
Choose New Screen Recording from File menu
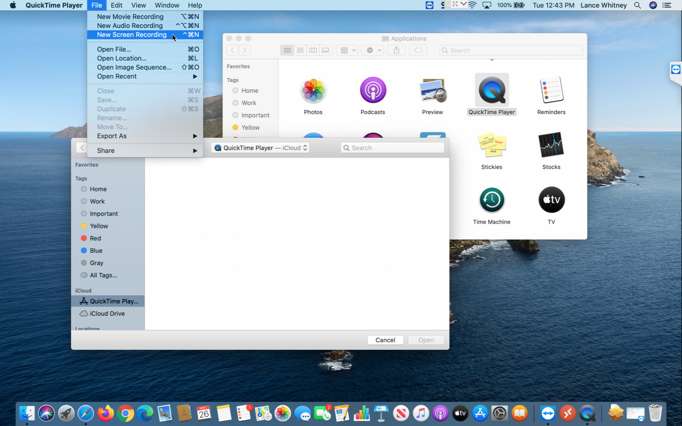pos(132,35)
